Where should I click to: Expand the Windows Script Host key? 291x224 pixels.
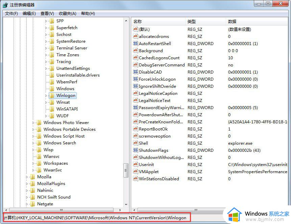pos(33,136)
